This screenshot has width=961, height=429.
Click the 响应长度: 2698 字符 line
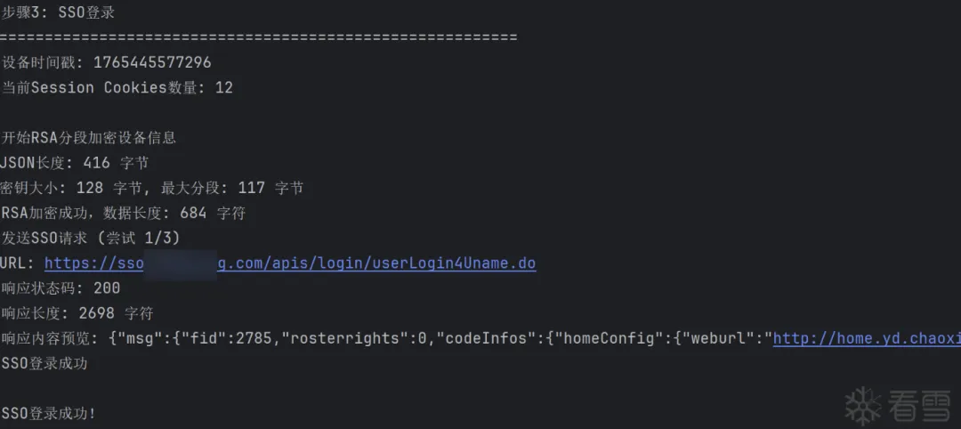(77, 313)
